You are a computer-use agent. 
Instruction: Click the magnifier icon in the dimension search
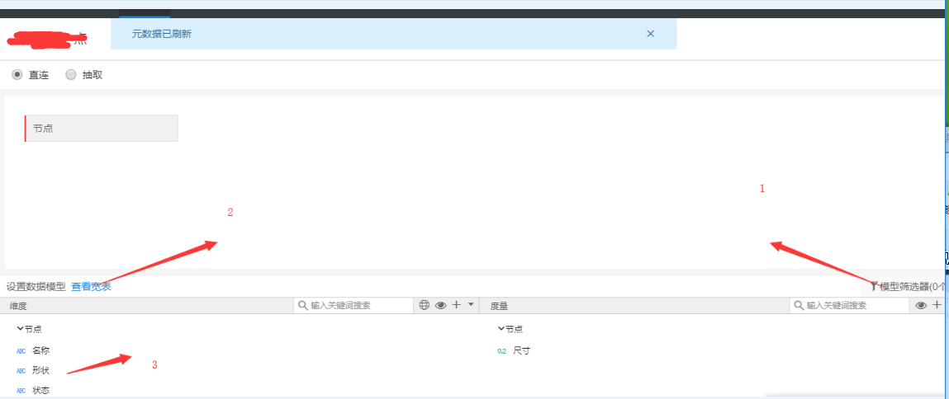click(302, 306)
